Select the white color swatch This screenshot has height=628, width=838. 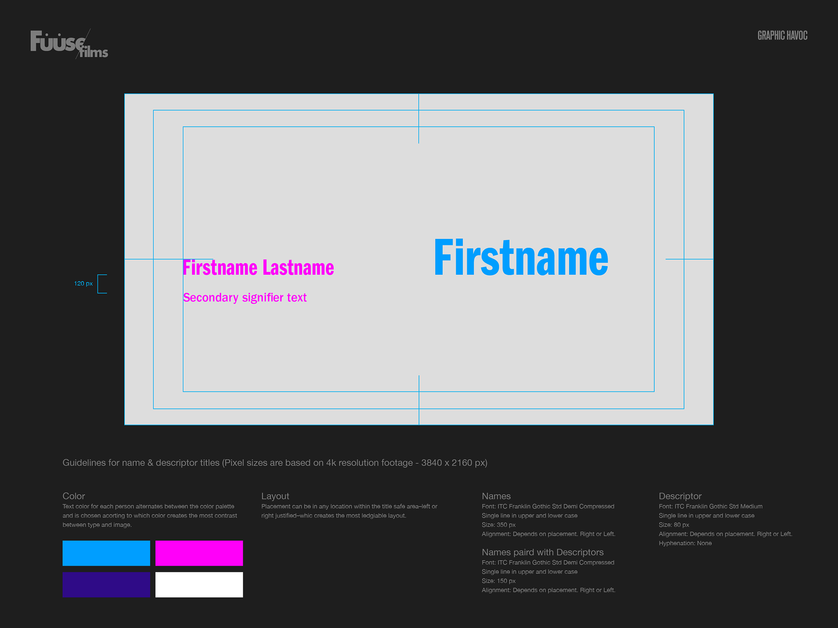pos(199,584)
